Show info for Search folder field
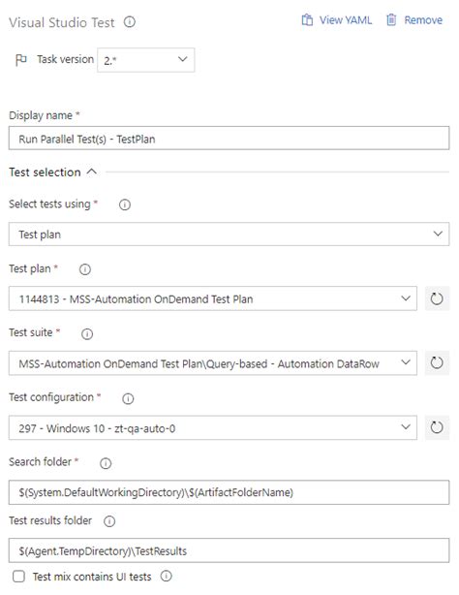 [x=106, y=463]
